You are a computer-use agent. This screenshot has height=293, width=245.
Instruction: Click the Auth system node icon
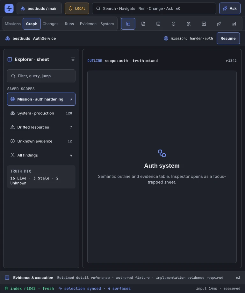162,153
